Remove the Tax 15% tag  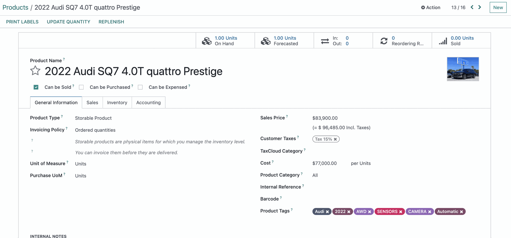pos(335,139)
